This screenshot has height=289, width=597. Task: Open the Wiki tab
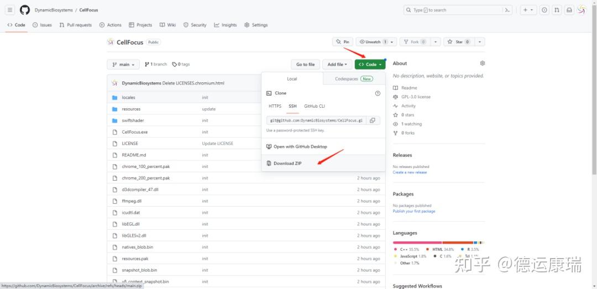tap(168, 25)
